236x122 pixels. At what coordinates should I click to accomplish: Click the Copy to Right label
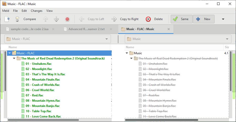click(129, 19)
